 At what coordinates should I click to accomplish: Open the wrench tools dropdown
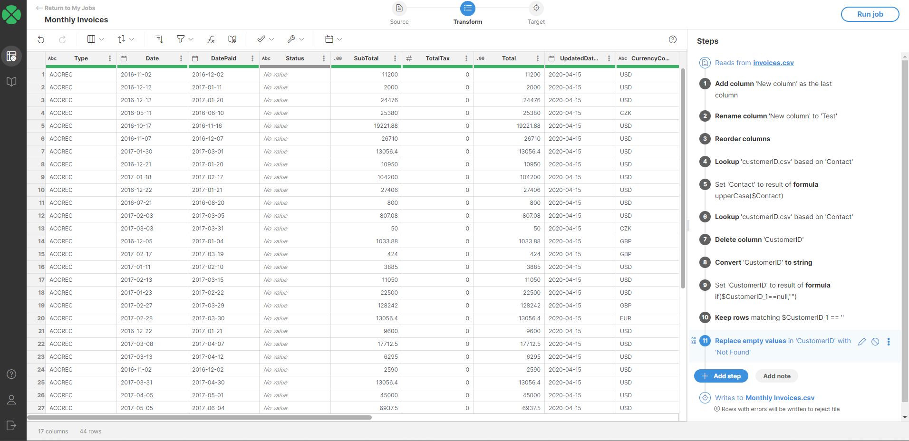[x=295, y=39]
